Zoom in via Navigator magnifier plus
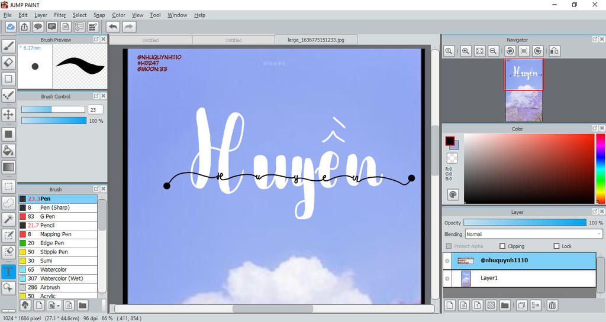The image size is (606, 322). click(x=466, y=51)
